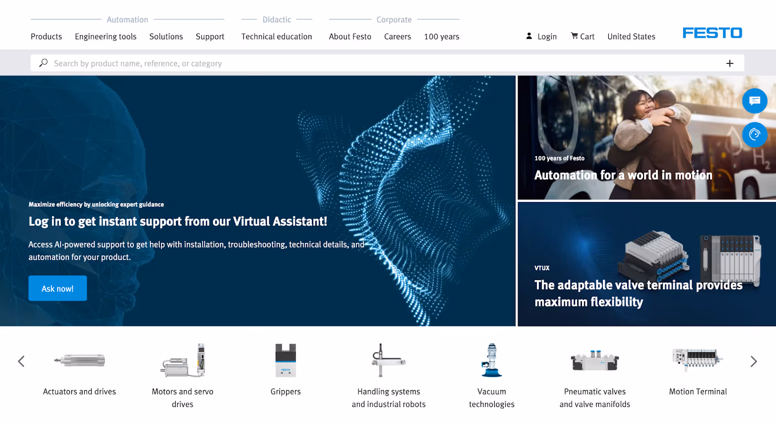Viewport: 776px width, 423px height.
Task: Open the chat bubble floating button
Action: point(755,101)
